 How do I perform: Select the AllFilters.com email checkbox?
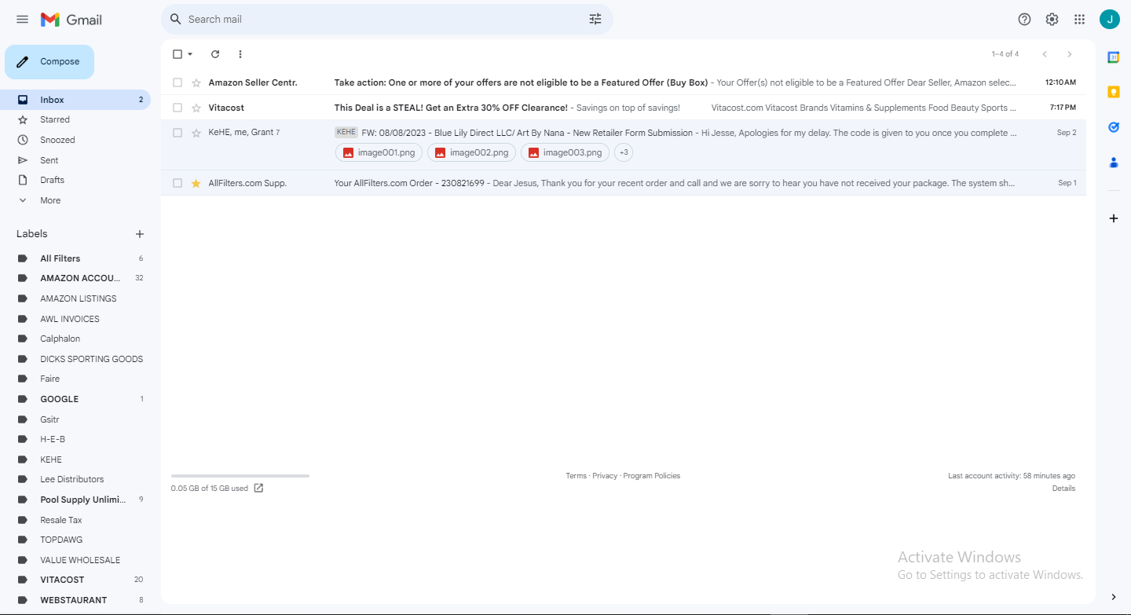coord(178,183)
